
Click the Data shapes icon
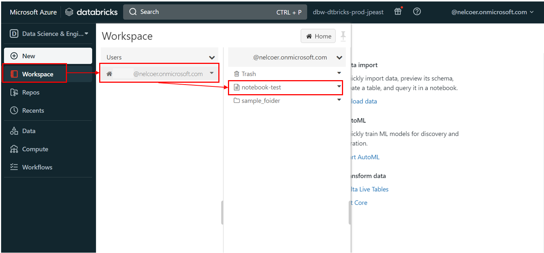tap(14, 131)
